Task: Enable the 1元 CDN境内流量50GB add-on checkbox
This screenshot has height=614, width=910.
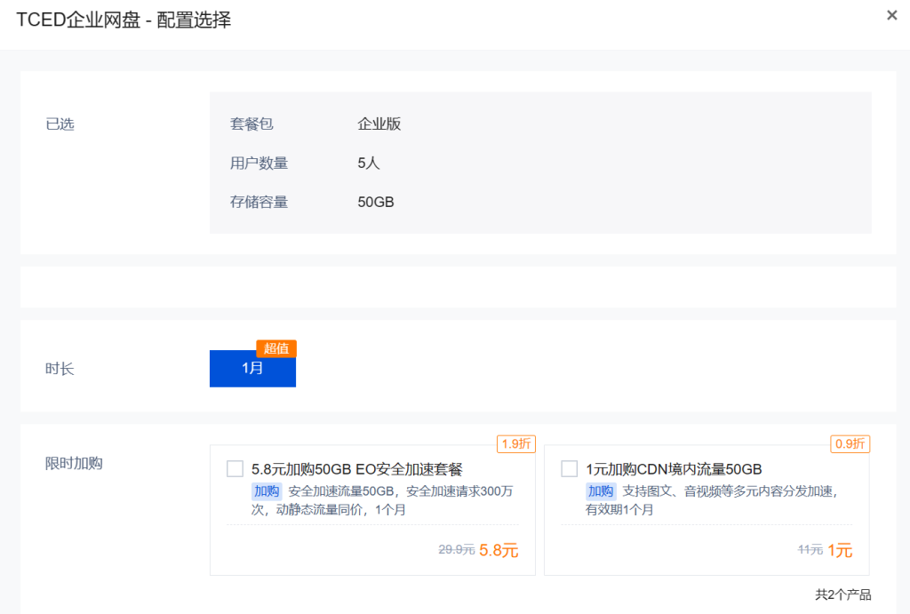Action: (x=570, y=469)
